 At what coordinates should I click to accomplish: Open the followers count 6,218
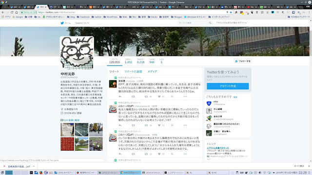pyautogui.click(x=141, y=61)
